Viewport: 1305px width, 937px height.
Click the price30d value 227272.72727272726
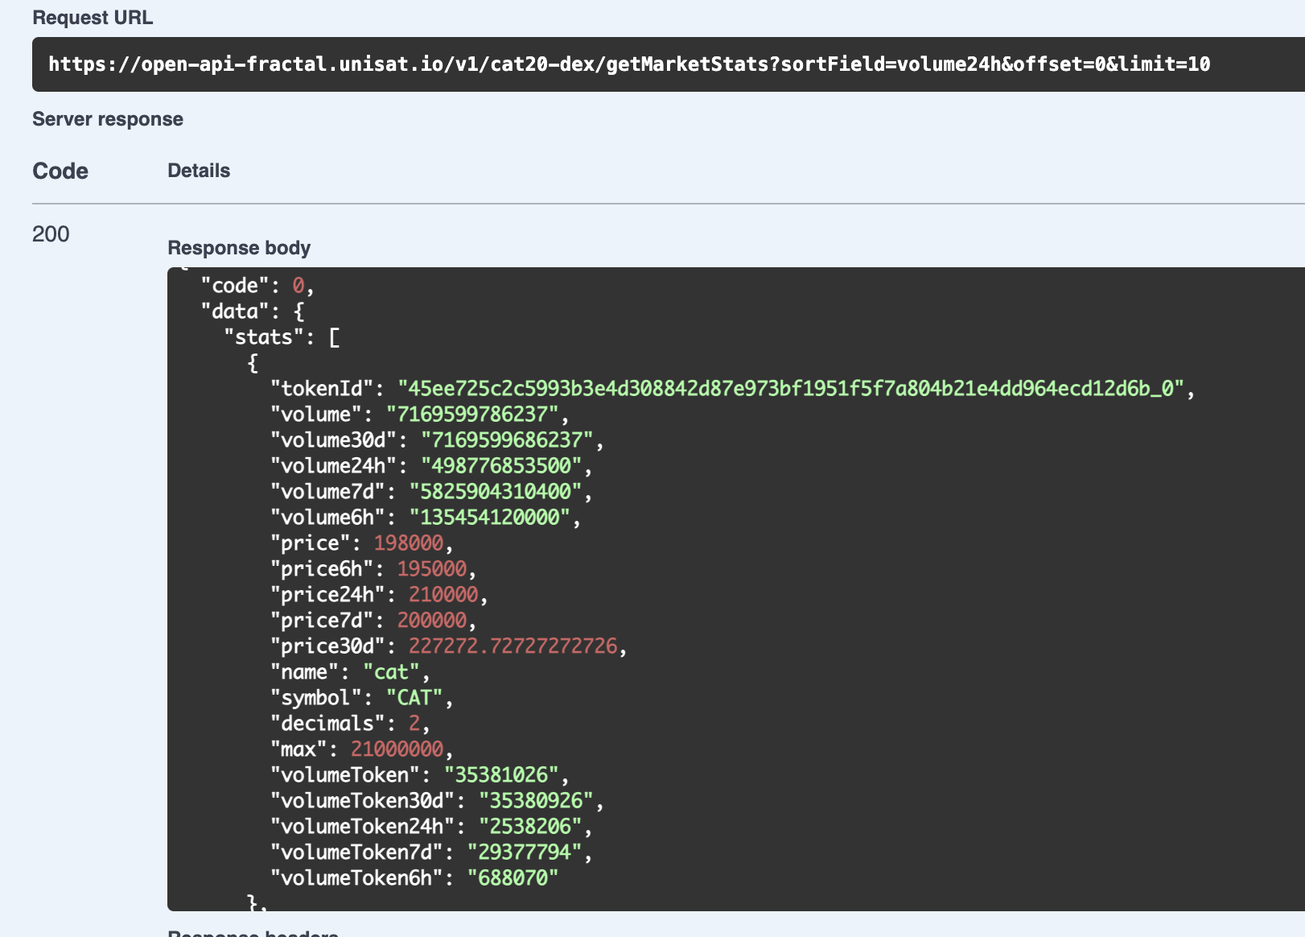[513, 646]
